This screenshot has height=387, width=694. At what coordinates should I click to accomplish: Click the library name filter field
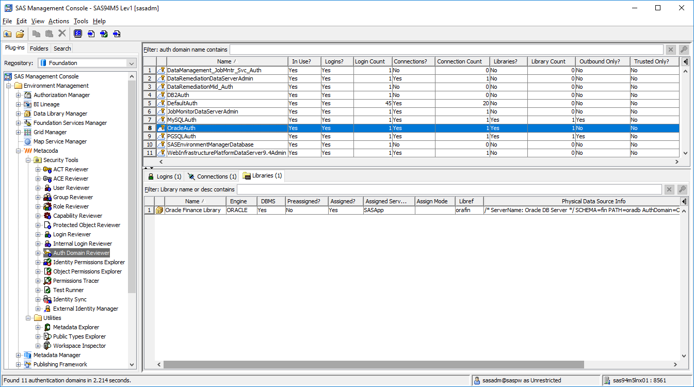(x=449, y=189)
